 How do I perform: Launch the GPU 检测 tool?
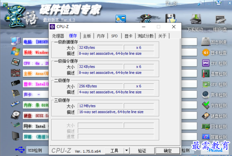point(214,84)
